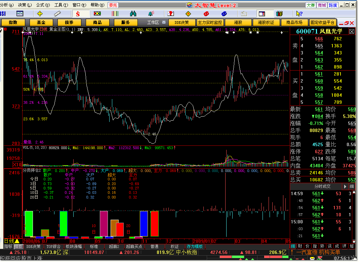Click the mail envelope icon in status bar
The image size is (359, 262).
tap(312, 258)
